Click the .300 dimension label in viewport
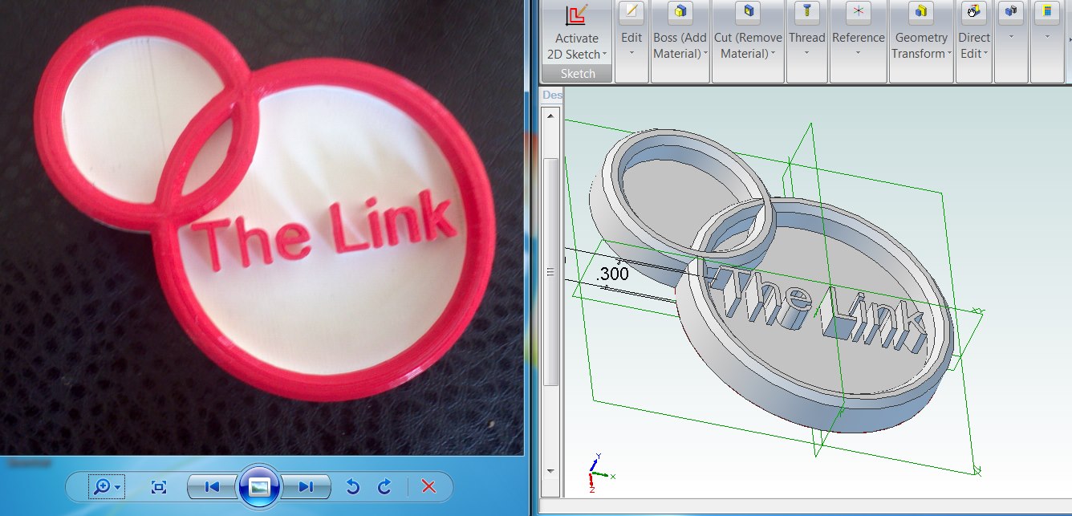 click(613, 274)
